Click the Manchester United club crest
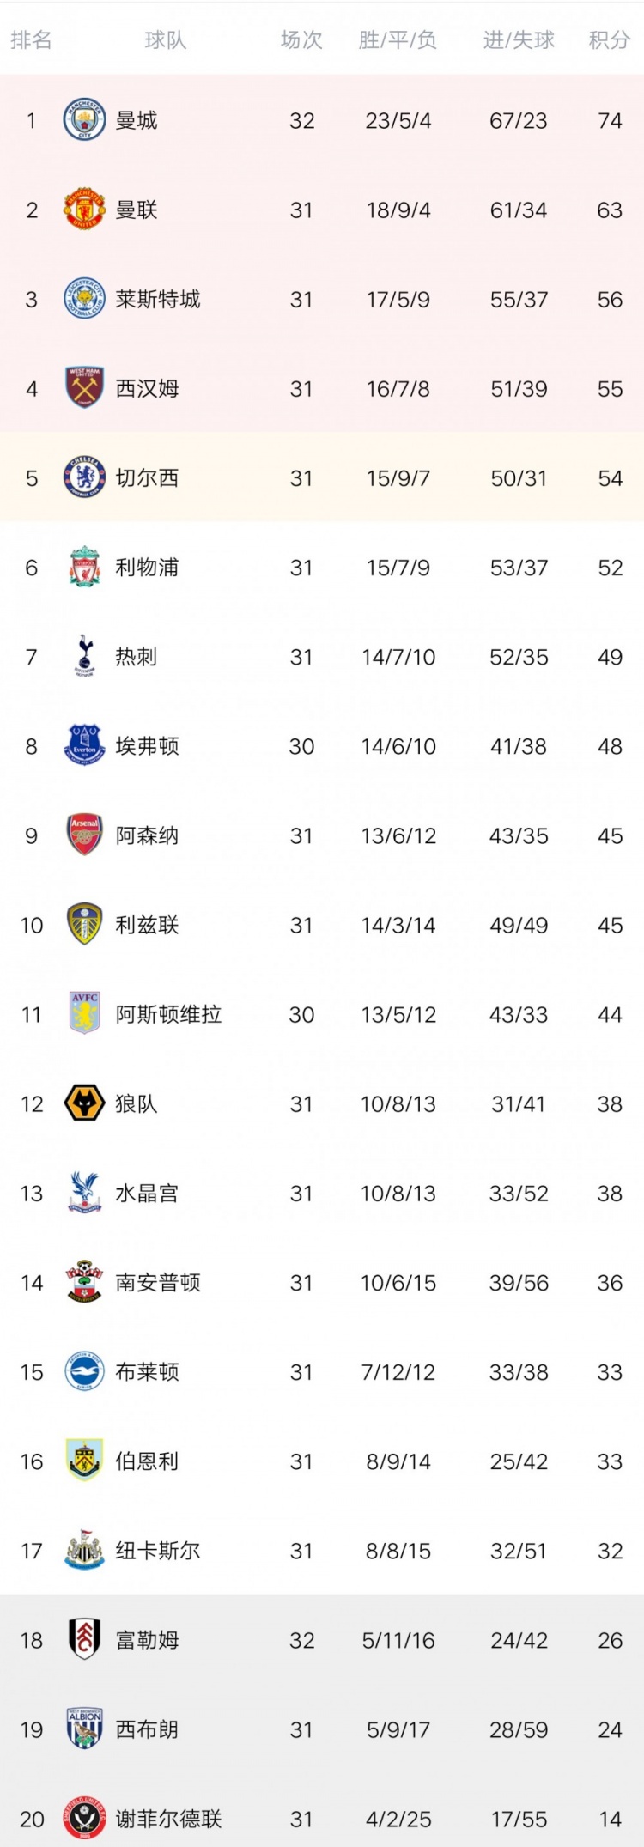644x1847 pixels. pos(84,210)
